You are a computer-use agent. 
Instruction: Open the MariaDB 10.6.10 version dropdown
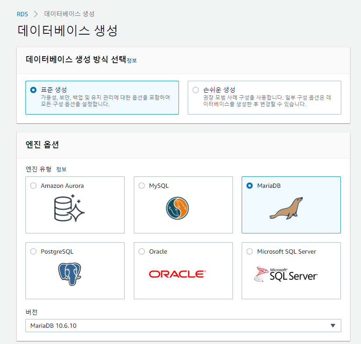[183, 326]
